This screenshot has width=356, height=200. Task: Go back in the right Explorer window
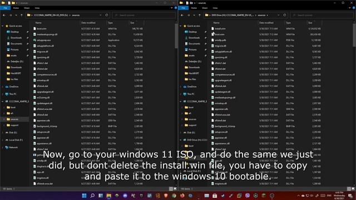182,15
